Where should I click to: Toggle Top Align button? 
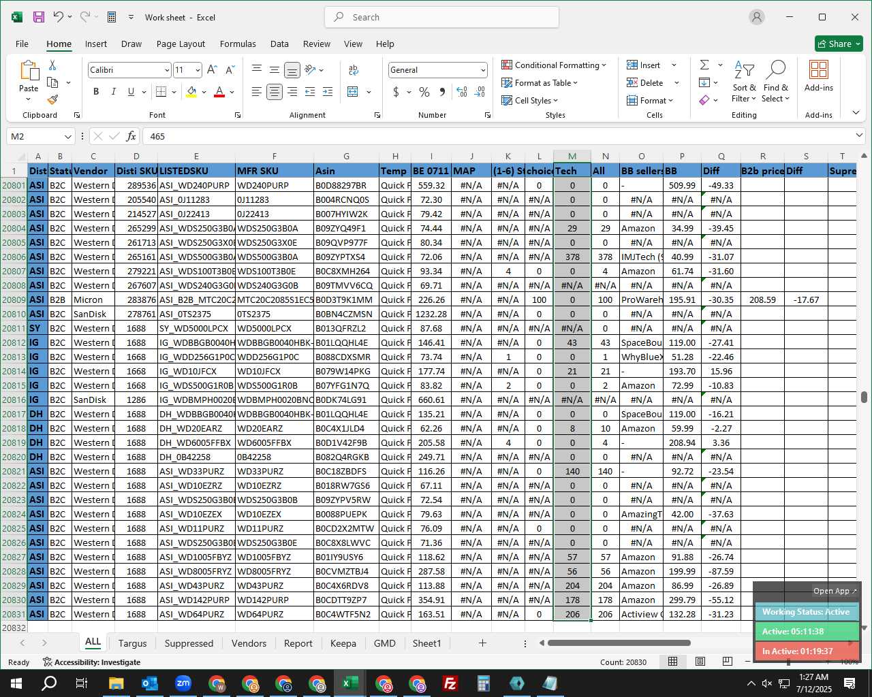coord(257,69)
